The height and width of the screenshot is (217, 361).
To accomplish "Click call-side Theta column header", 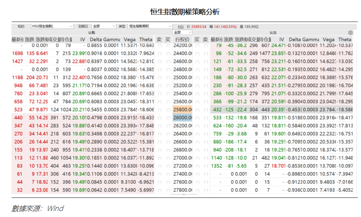I will [x=146, y=39].
